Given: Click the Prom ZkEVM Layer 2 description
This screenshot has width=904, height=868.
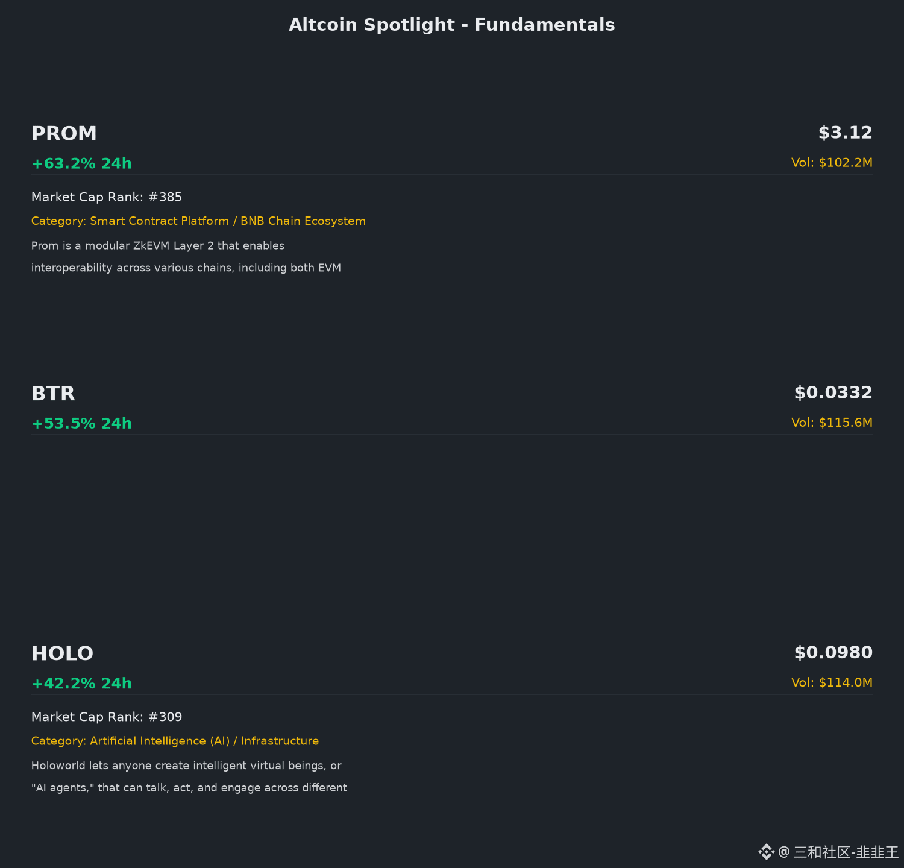Looking at the screenshot, I should (186, 257).
